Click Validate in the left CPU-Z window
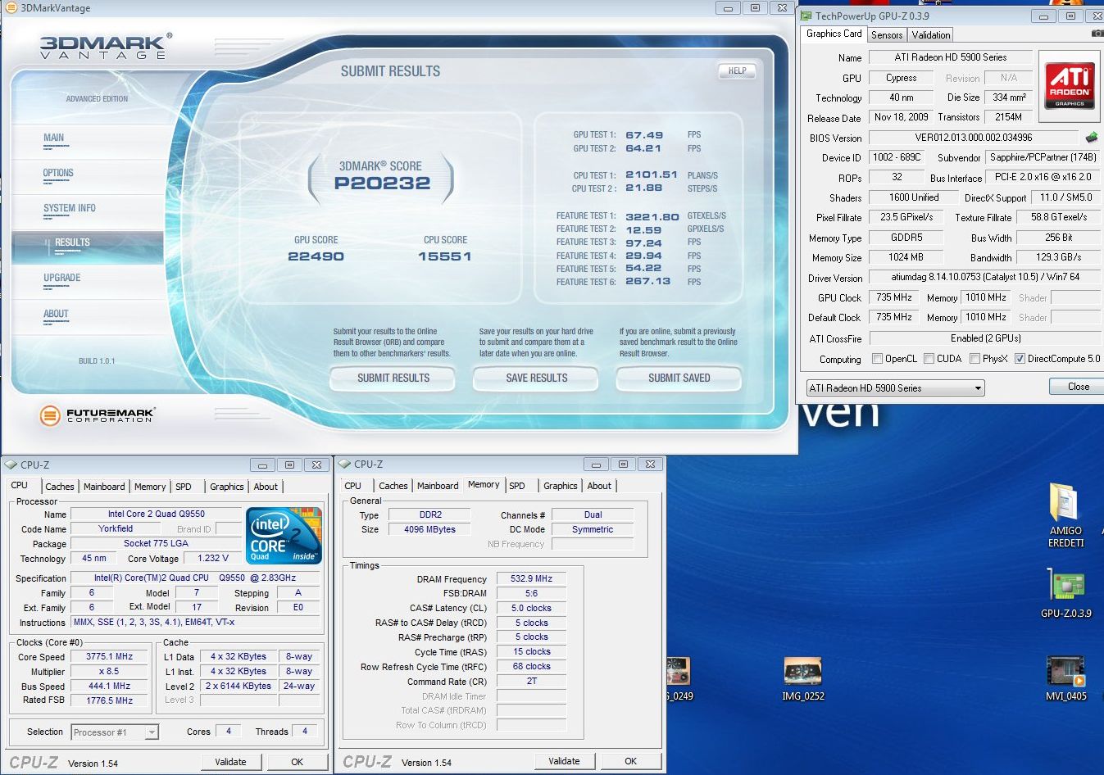The height and width of the screenshot is (775, 1104). click(x=230, y=762)
